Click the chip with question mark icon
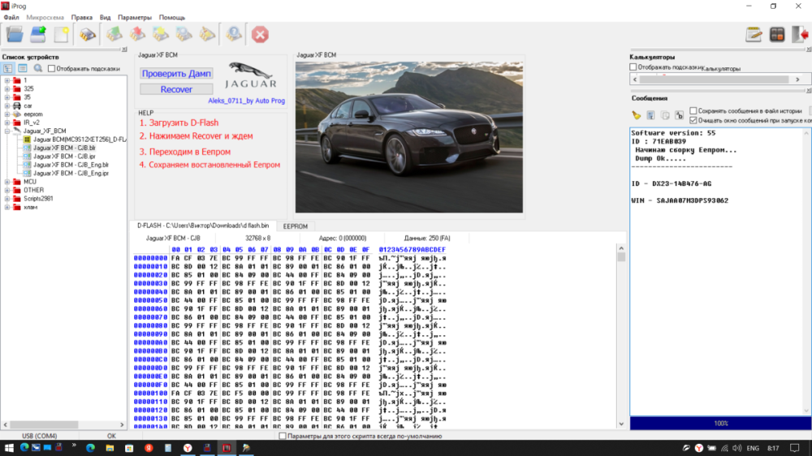Viewport: 812px width, 456px height. 234,34
